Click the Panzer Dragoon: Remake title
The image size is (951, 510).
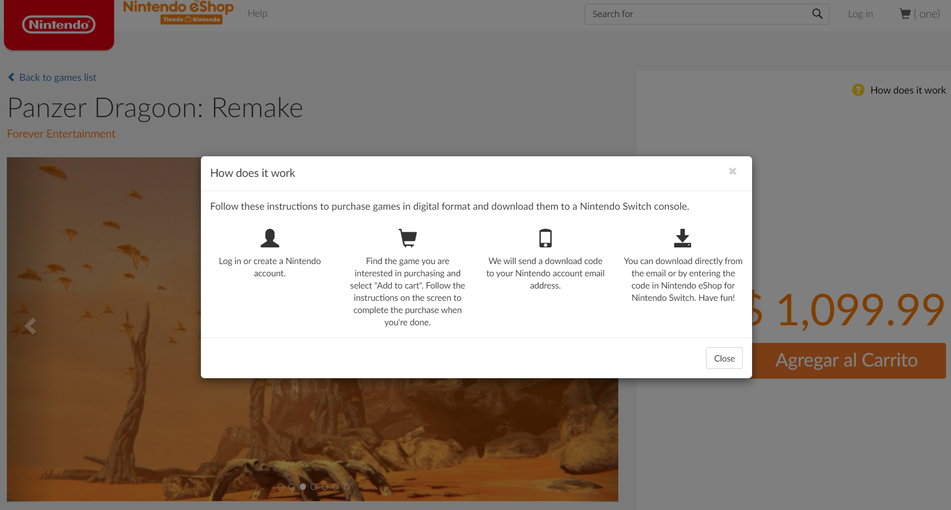tap(155, 108)
